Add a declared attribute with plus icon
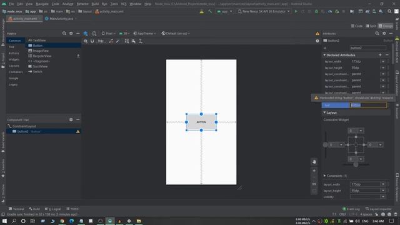The height and width of the screenshot is (225, 400). [380, 55]
